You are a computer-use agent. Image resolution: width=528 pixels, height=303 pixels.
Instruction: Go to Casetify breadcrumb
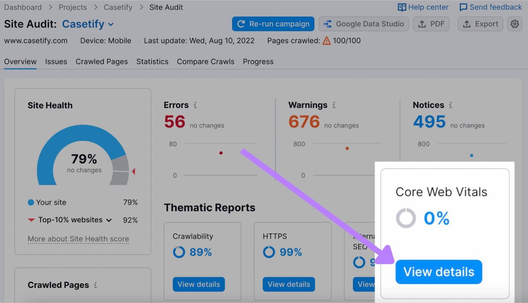(118, 7)
